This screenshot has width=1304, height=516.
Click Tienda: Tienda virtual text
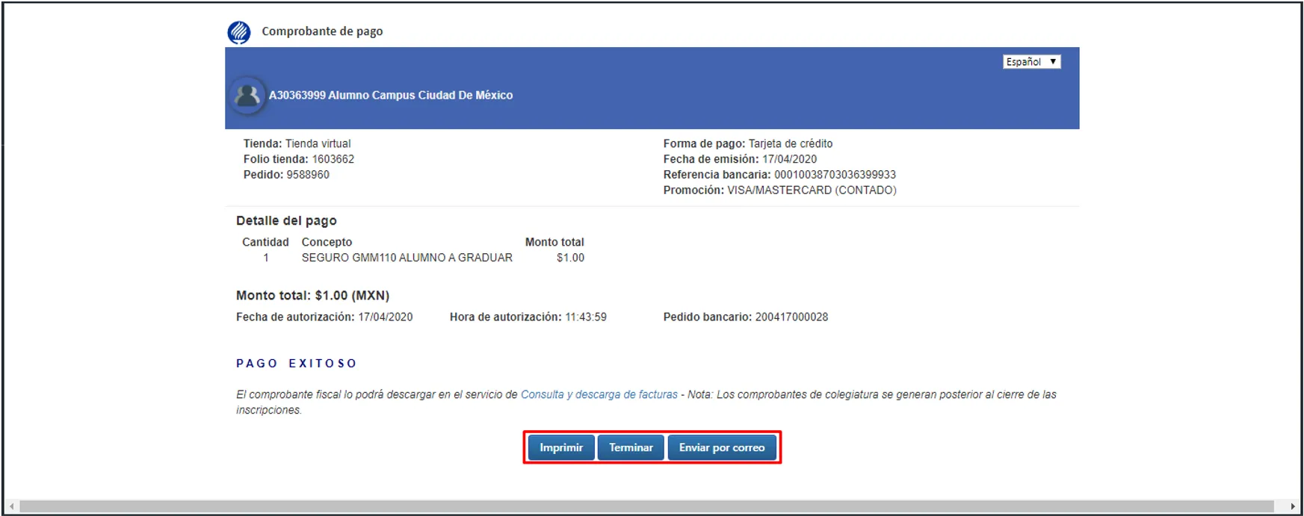(297, 143)
